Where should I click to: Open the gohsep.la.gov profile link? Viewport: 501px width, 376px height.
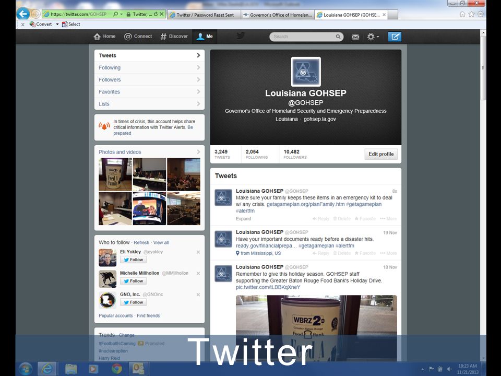click(319, 119)
